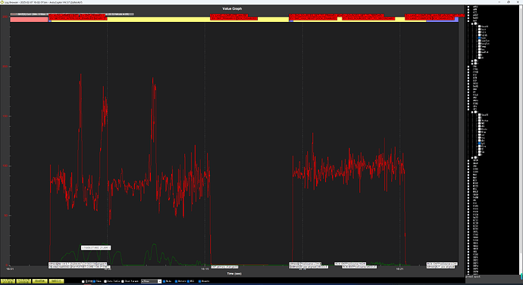Turn off the Events overlay checkbox

[199, 281]
